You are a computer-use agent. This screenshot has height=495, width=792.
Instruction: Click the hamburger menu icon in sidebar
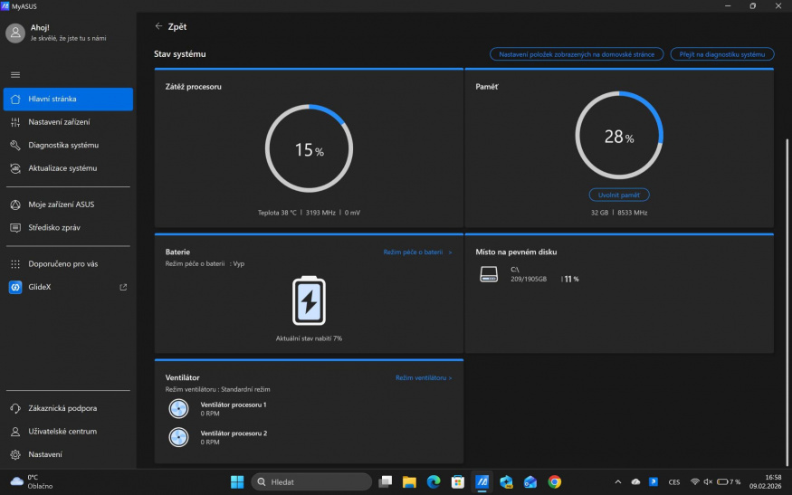click(x=15, y=75)
